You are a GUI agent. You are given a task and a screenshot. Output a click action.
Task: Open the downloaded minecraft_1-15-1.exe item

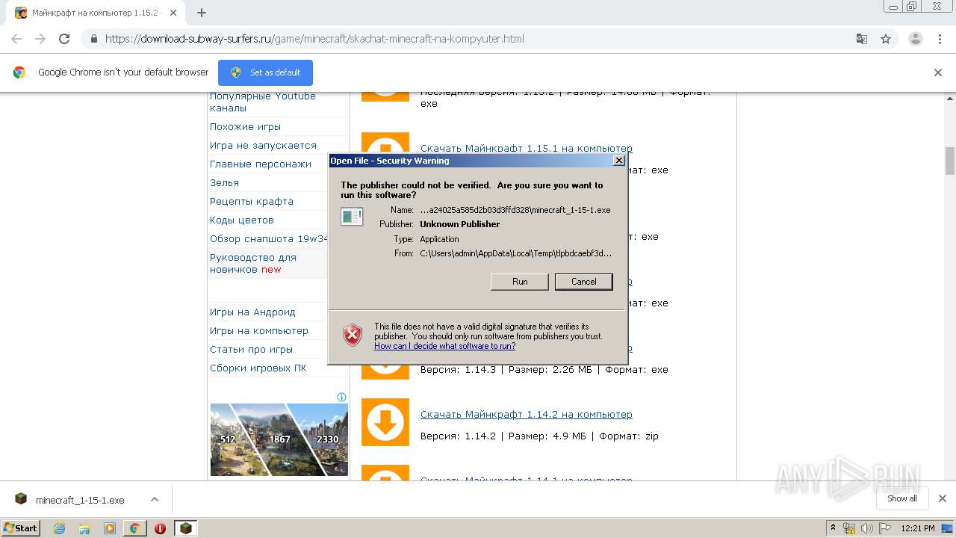point(80,500)
